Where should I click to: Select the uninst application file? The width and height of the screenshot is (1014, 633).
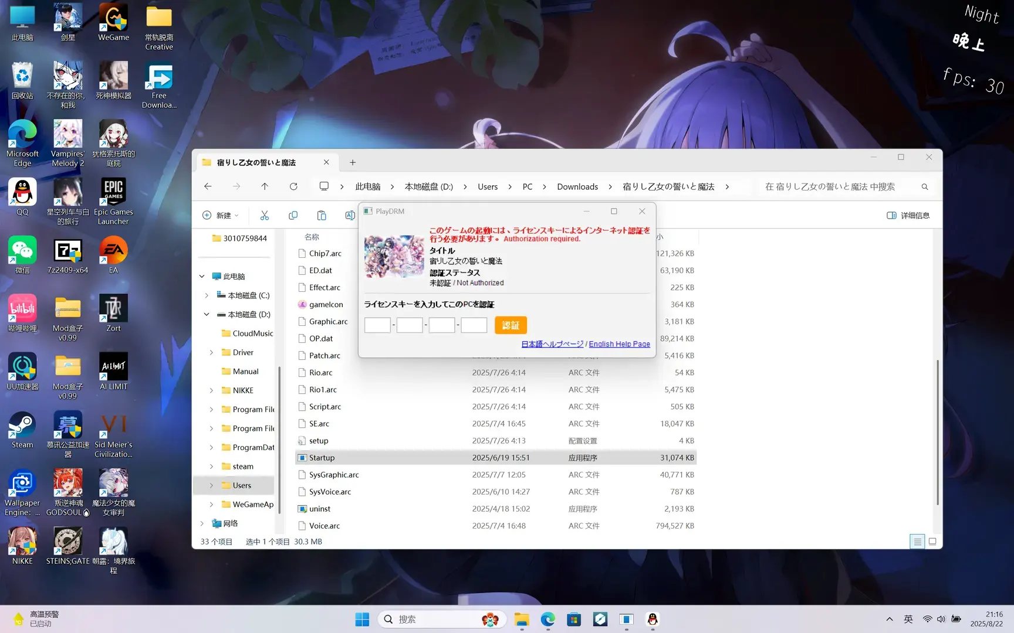point(495,509)
